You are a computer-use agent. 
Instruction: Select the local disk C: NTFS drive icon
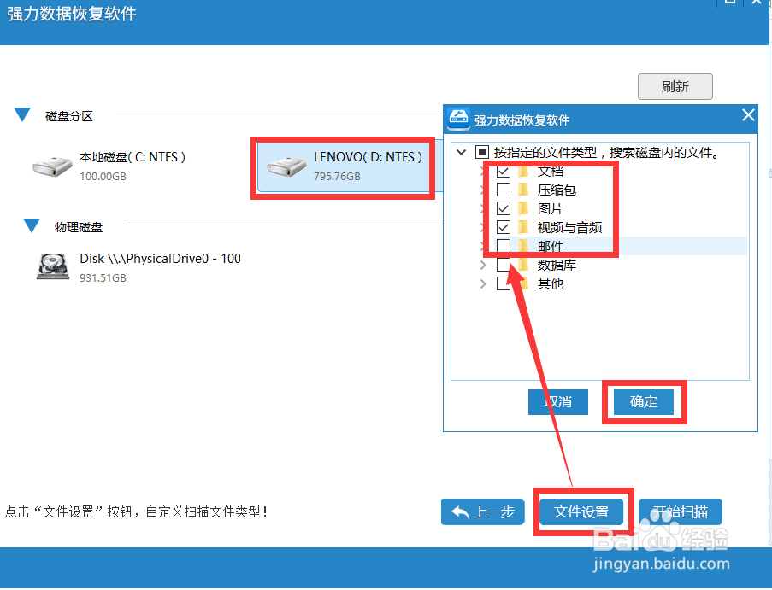click(x=52, y=166)
